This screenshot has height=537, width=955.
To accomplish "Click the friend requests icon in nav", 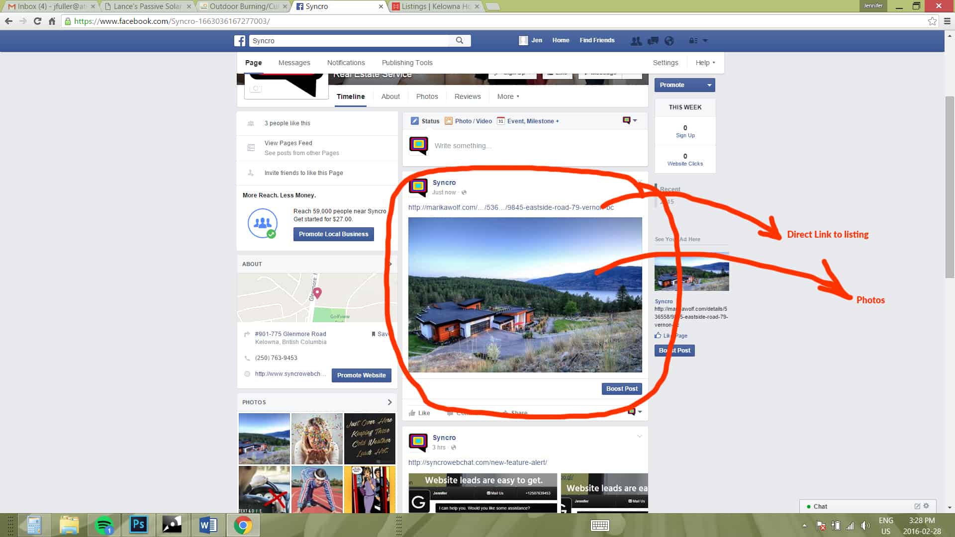I will pos(635,41).
